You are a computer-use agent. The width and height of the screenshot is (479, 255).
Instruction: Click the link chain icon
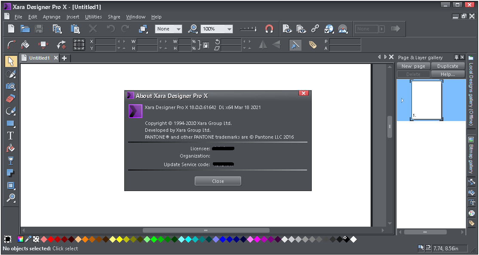tap(315, 29)
